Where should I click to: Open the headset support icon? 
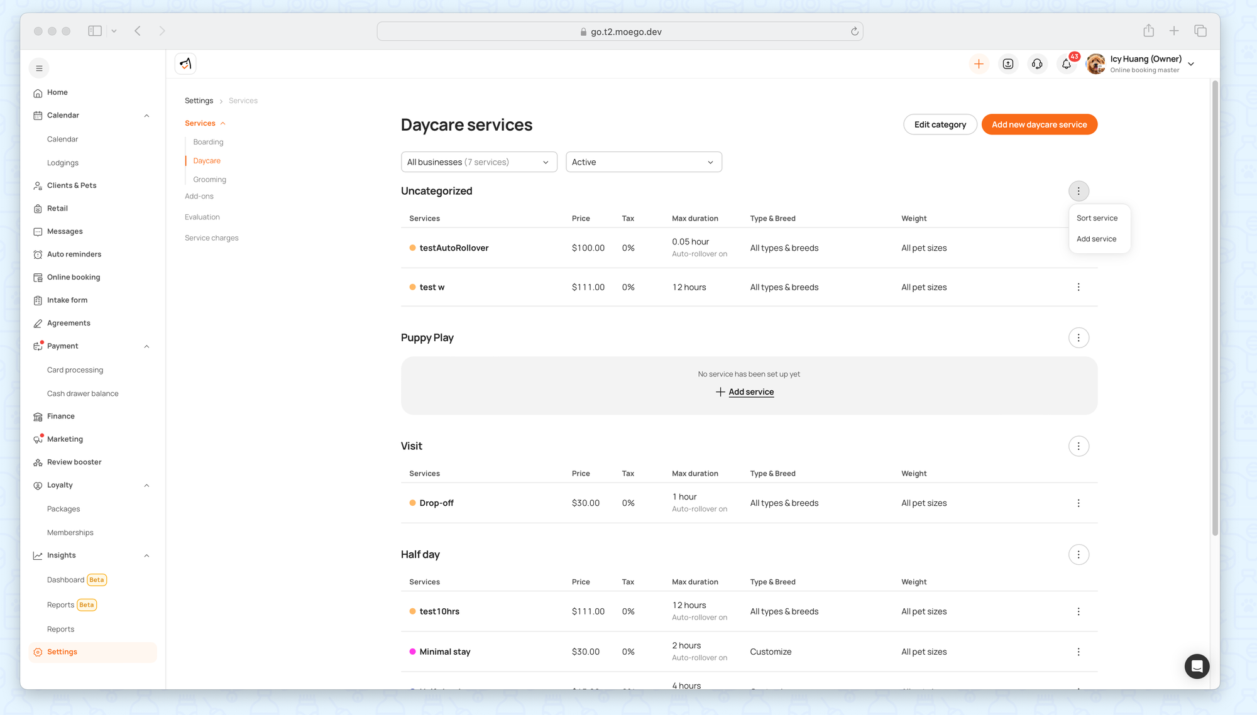click(1037, 64)
